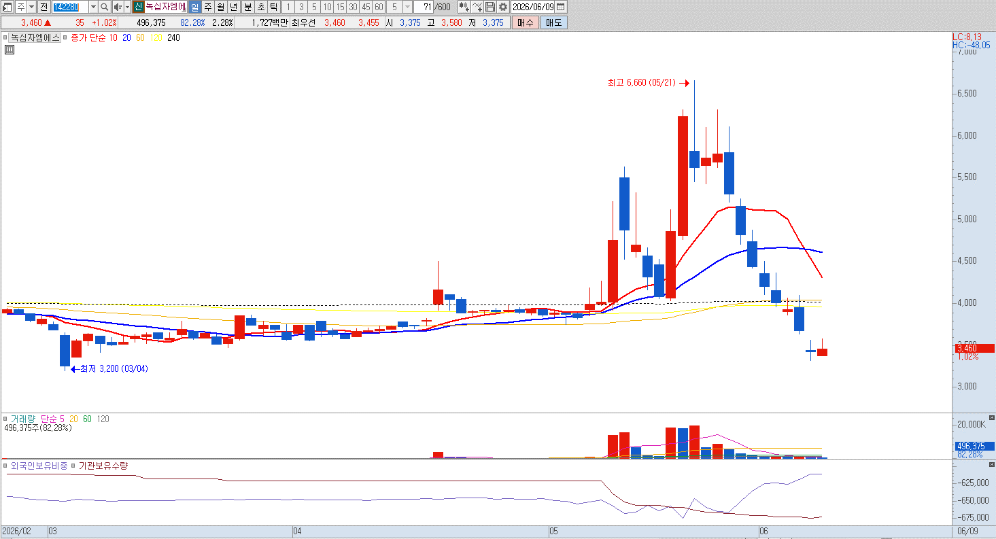Click the chart compare icon left of the drawing tool icon
Screen dimensions: 996x539
click(464, 7)
